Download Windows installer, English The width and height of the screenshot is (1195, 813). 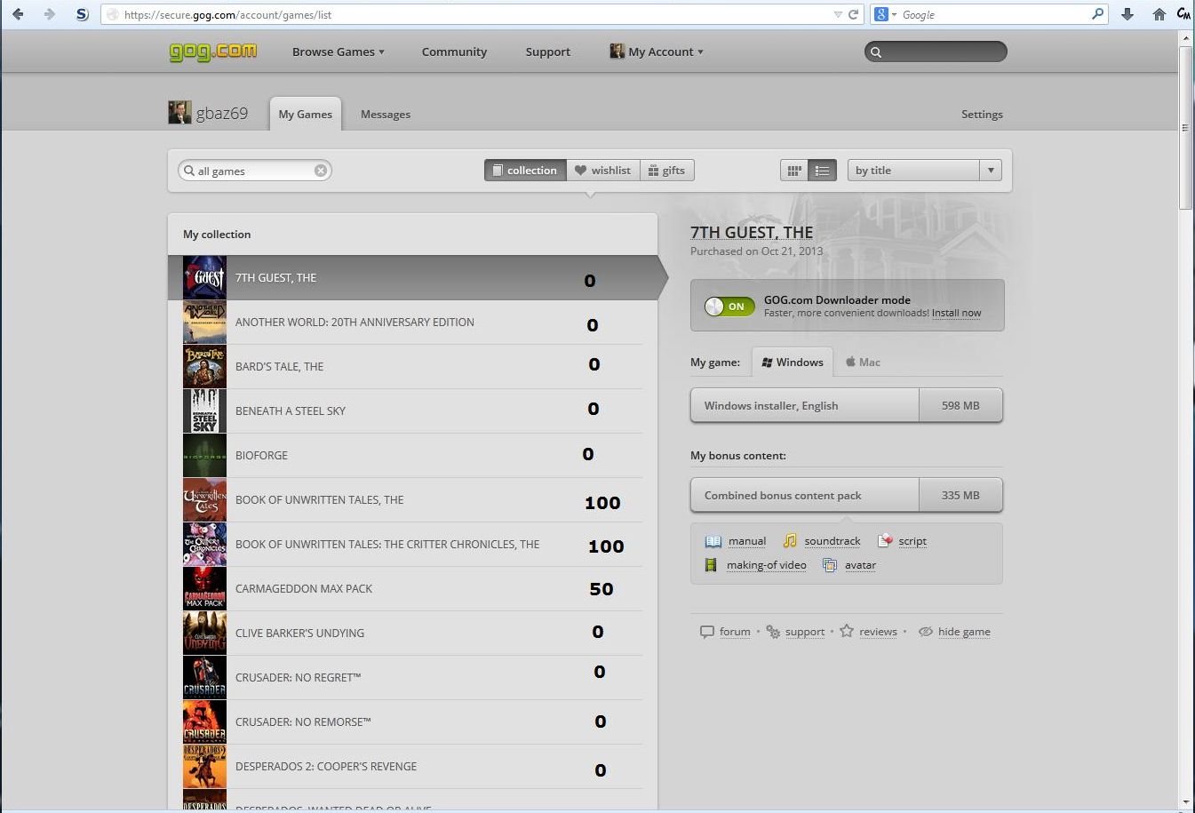(x=847, y=405)
